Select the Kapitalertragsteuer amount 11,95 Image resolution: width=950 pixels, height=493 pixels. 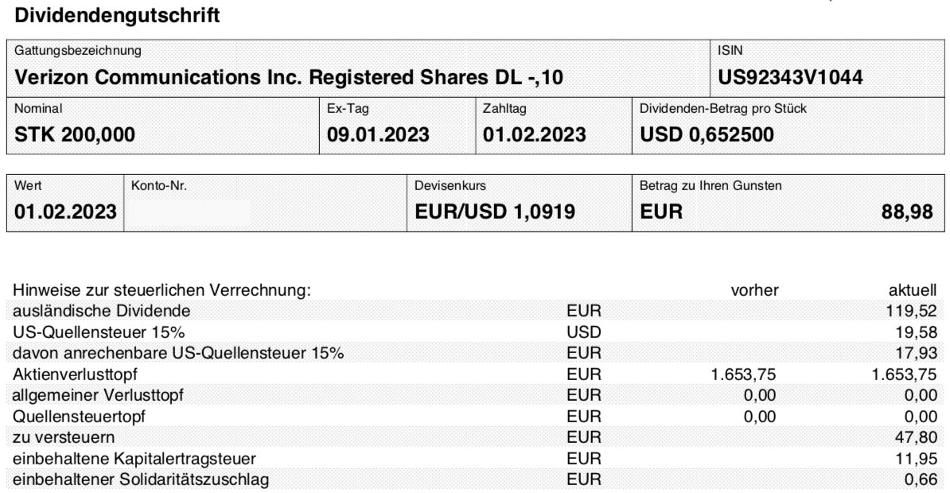tap(916, 459)
